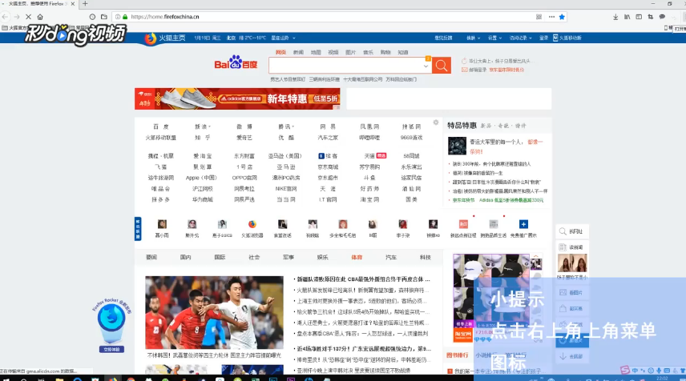The height and width of the screenshot is (381, 686).
Task: Expand the 皮肤 dropdown in blue header
Action: [x=473, y=38]
